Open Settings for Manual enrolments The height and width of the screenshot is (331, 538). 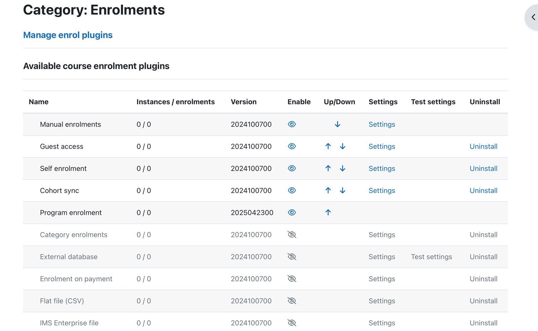click(382, 124)
